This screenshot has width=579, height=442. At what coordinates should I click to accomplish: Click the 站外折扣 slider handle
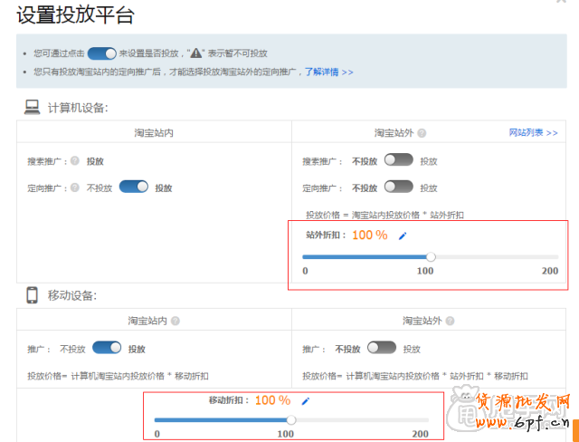pyautogui.click(x=431, y=256)
